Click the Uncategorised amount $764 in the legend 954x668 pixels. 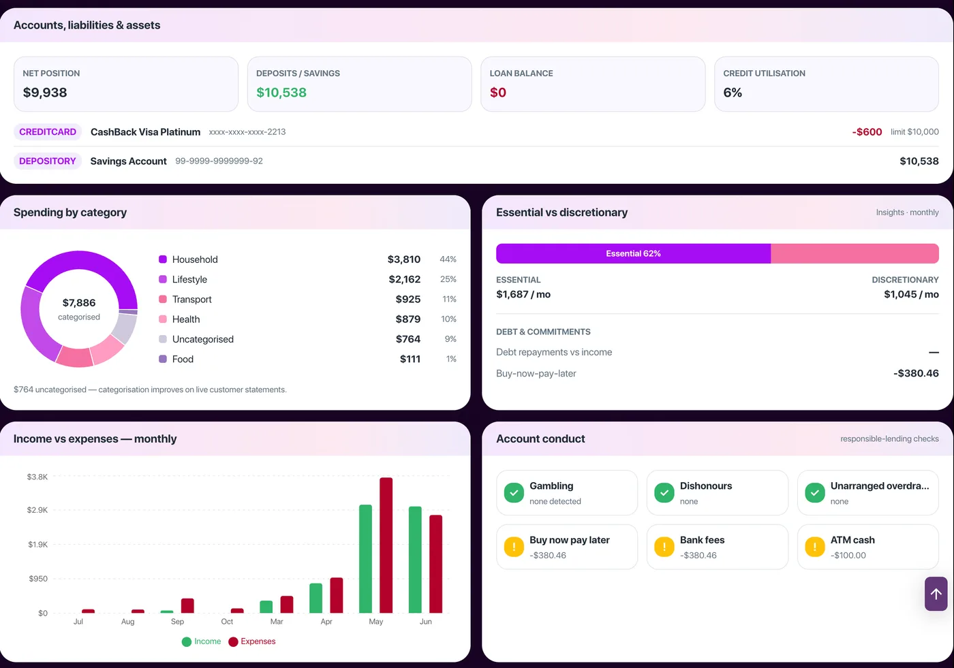tap(408, 339)
